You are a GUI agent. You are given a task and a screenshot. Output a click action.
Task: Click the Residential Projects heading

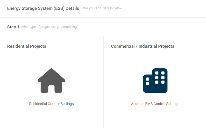(x=27, y=46)
